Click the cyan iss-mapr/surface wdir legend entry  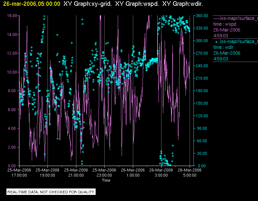239,41
